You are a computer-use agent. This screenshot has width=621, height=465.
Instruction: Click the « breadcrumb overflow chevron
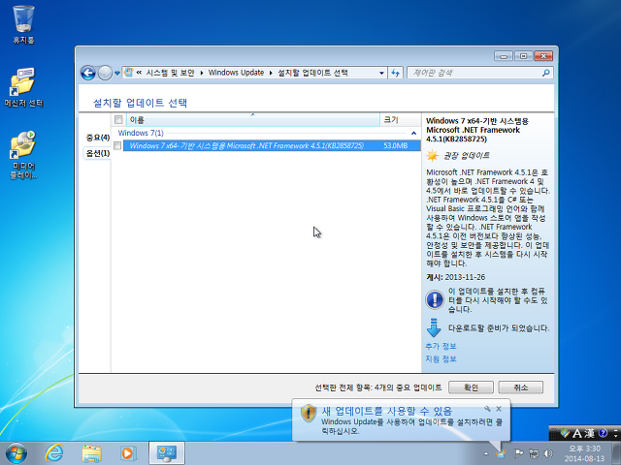tap(139, 73)
